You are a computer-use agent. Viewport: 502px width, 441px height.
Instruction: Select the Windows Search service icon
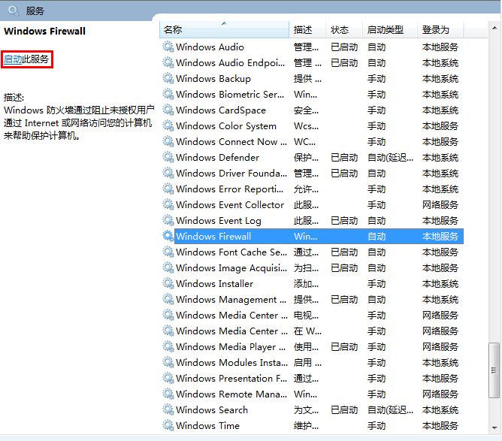coord(168,409)
